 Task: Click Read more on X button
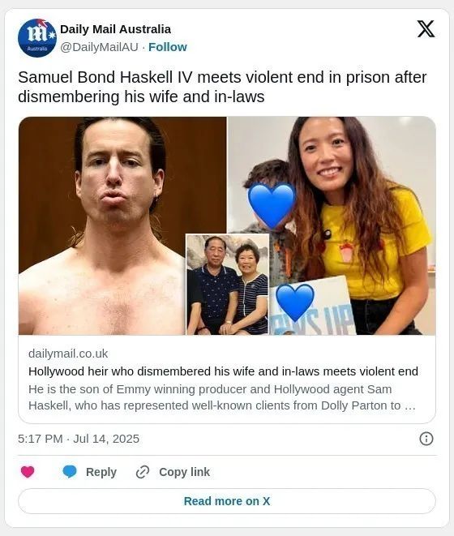pyautogui.click(x=227, y=501)
